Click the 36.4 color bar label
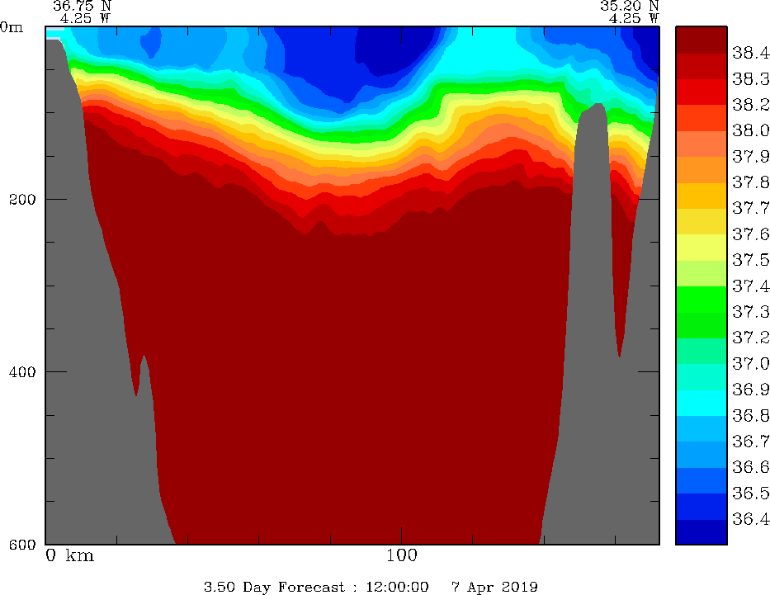This screenshot has height=595, width=770. (750, 519)
